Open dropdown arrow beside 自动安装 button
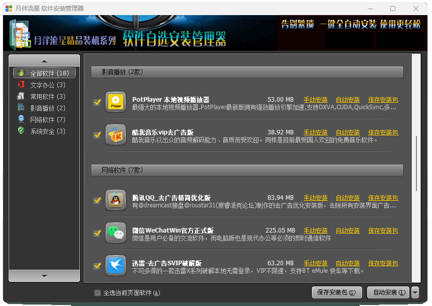The height and width of the screenshot is (306, 432). (415, 292)
